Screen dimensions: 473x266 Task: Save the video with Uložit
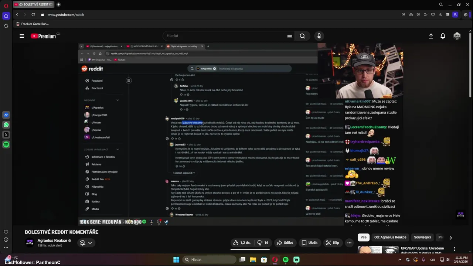click(309, 243)
